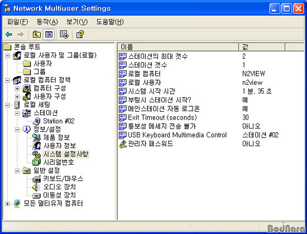
Task: Click the Export list toolbar icon
Action: point(64,35)
